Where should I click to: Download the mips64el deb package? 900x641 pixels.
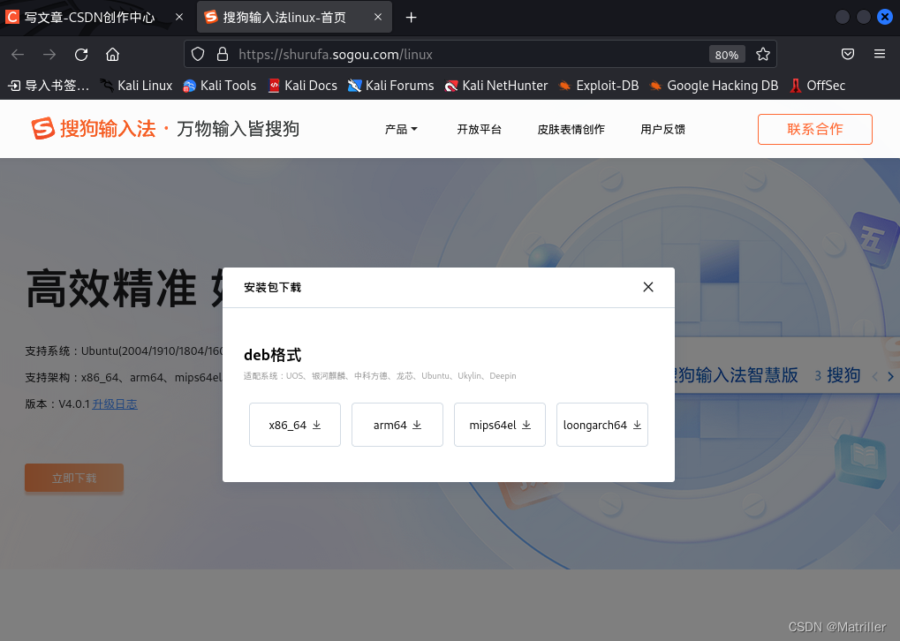pos(500,425)
